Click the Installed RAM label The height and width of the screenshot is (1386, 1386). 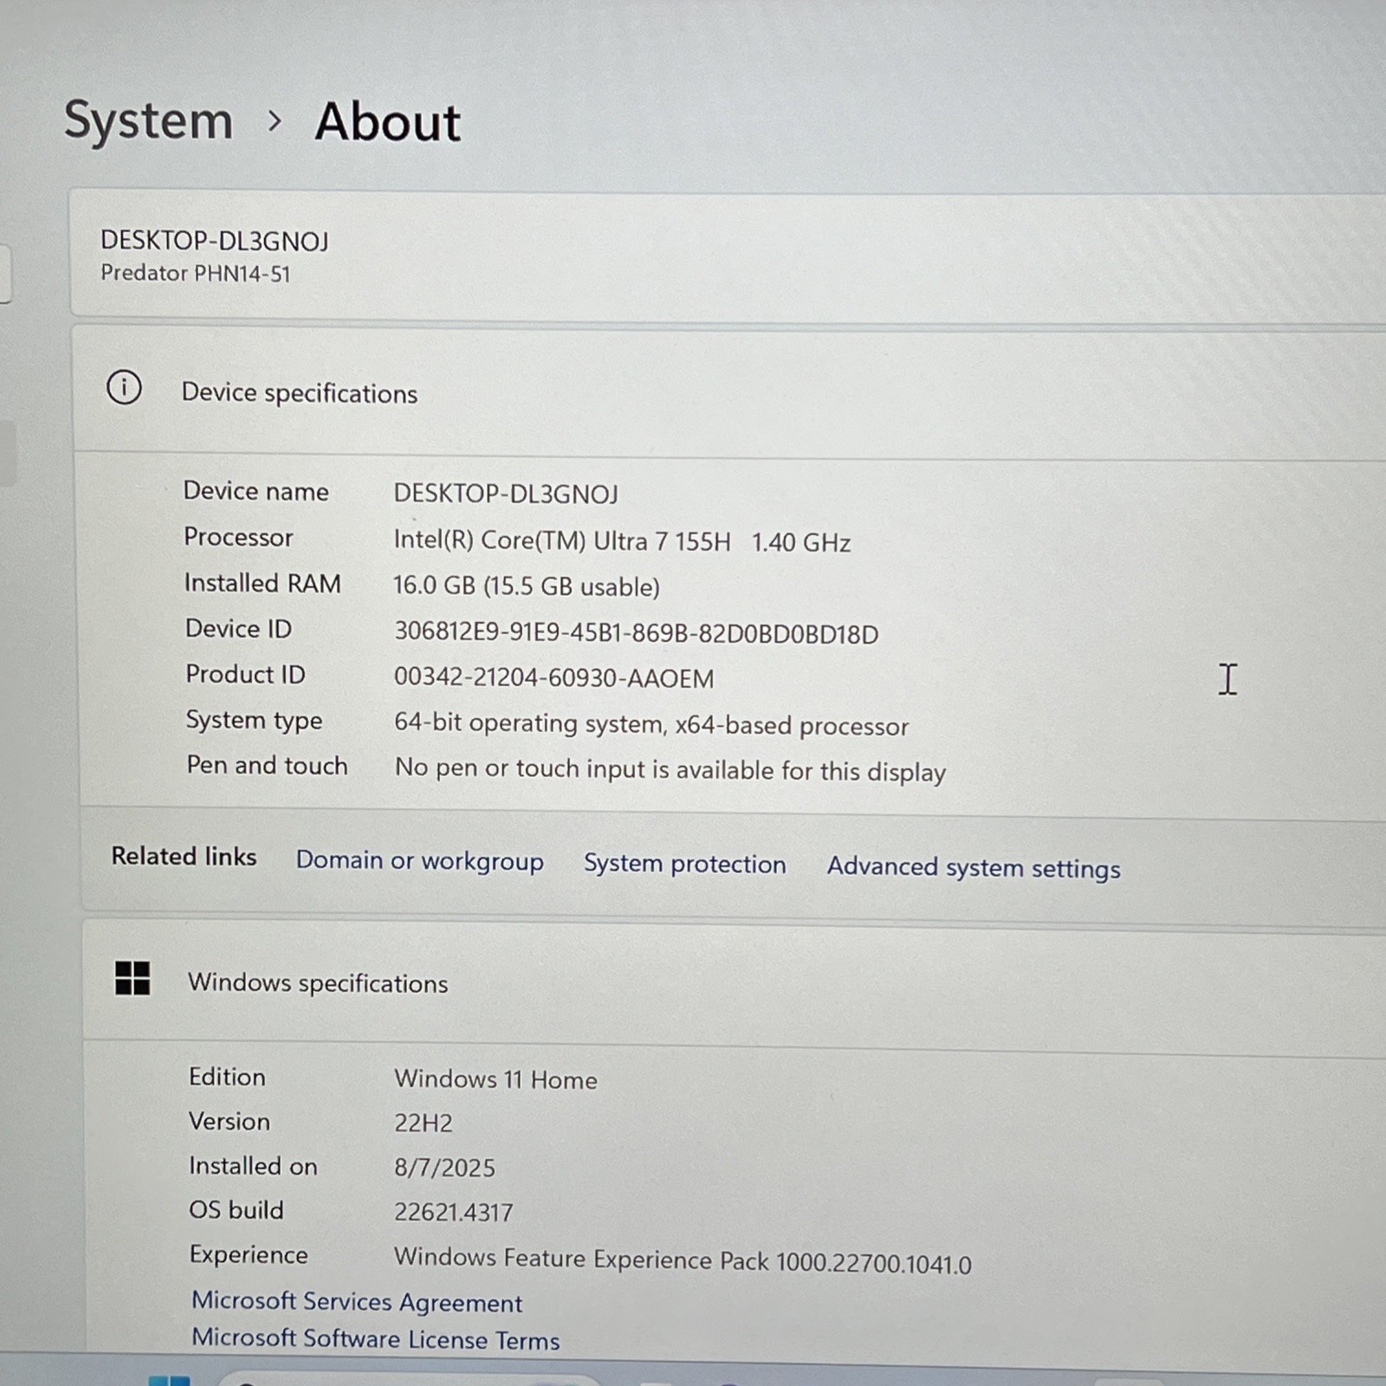pyautogui.click(x=262, y=583)
